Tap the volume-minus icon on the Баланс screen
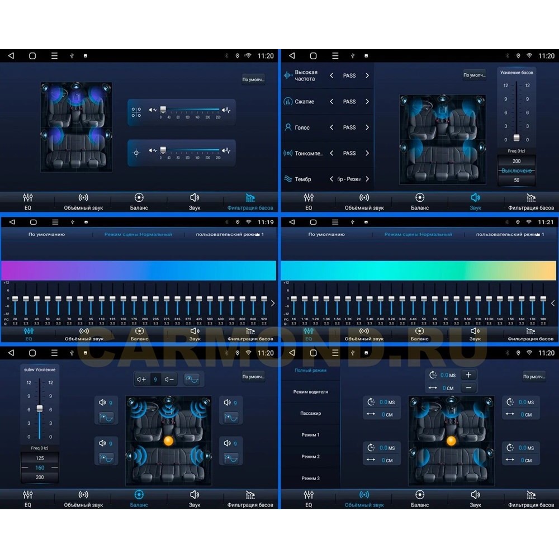Image resolution: width=559 pixels, height=559 pixels. 169,380
